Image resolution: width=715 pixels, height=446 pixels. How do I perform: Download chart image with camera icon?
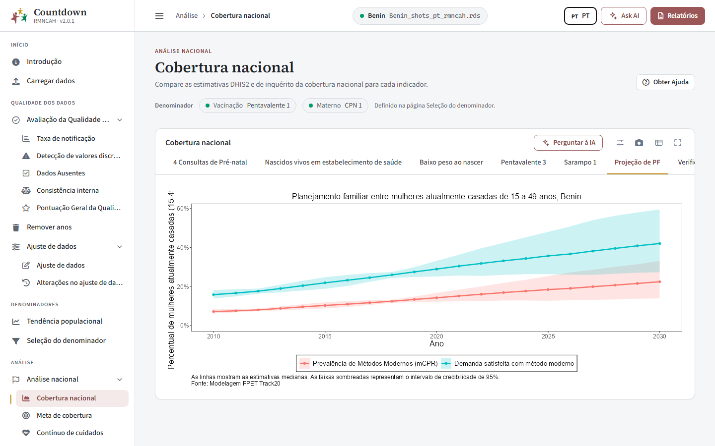pos(639,143)
